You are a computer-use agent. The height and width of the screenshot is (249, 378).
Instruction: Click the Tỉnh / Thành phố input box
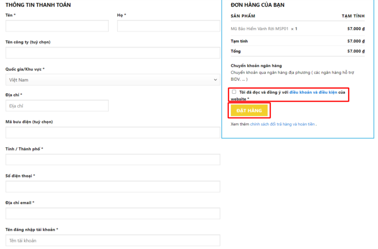(113, 159)
